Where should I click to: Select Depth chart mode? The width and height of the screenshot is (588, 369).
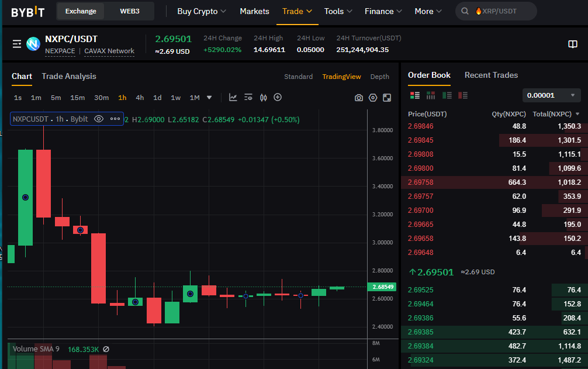point(380,77)
